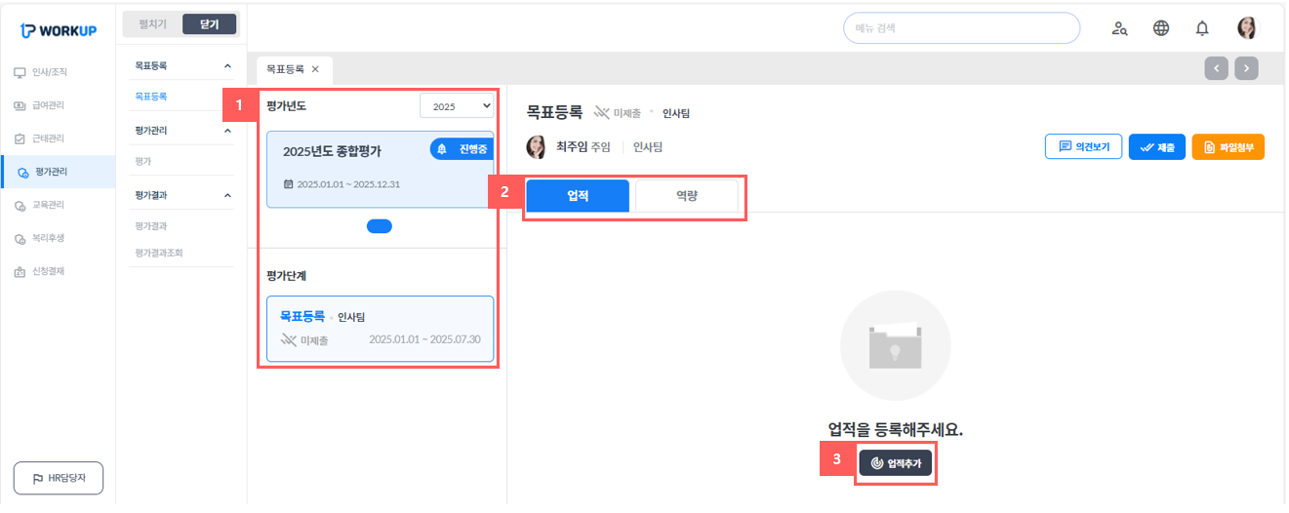Select the 목표등록 인사팀 stage card
This screenshot has width=1289, height=513.
(380, 329)
